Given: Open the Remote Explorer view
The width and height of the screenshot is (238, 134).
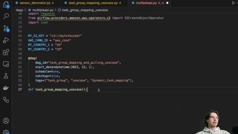Looking at the screenshot, I should [x=6, y=64].
